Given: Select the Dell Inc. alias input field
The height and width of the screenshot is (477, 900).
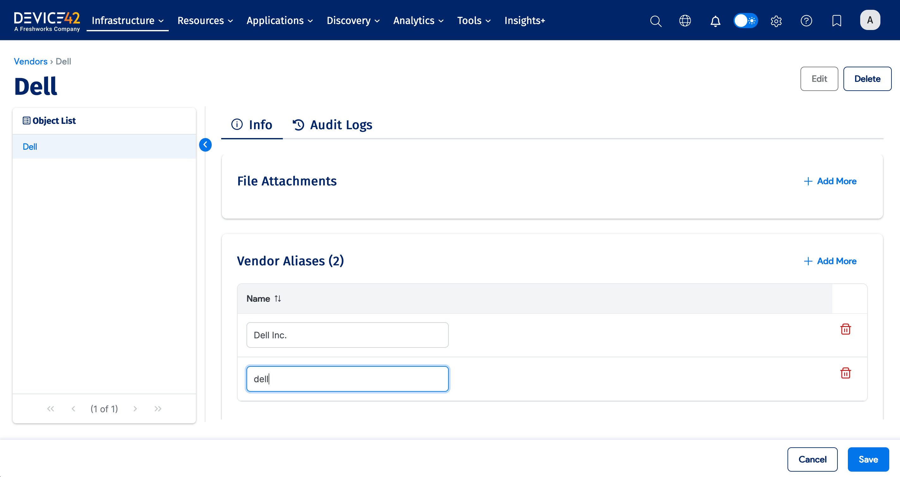Looking at the screenshot, I should point(347,335).
